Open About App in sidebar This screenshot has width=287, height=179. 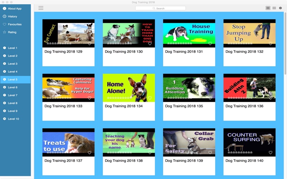click(x=15, y=9)
